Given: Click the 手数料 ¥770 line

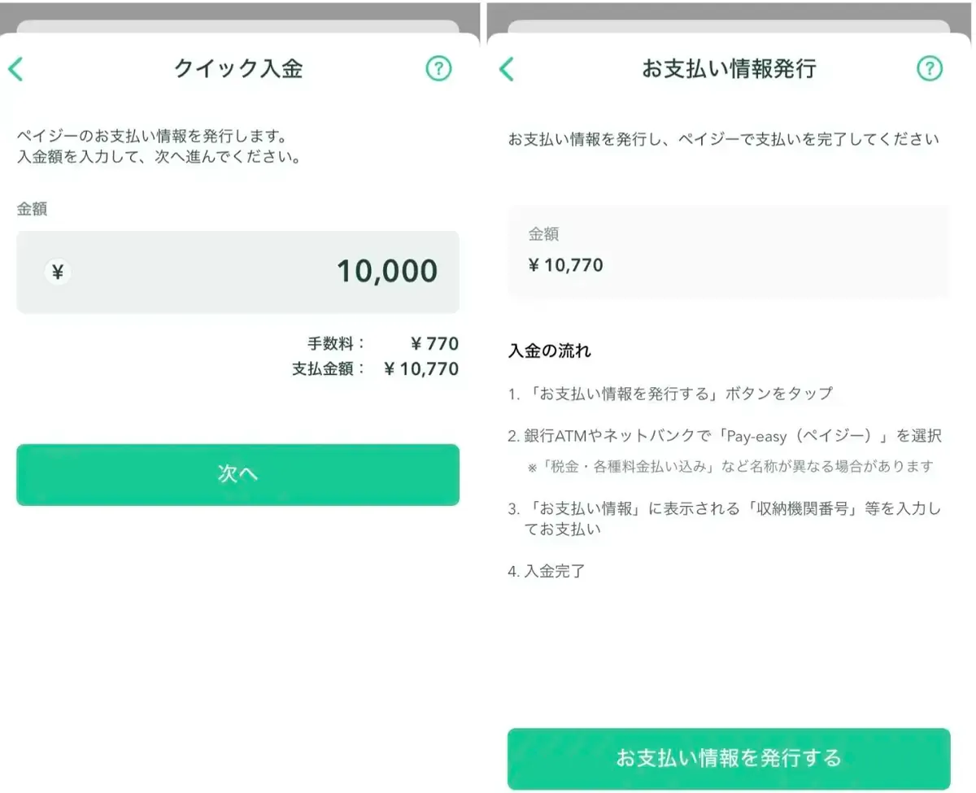Looking at the screenshot, I should point(383,344).
